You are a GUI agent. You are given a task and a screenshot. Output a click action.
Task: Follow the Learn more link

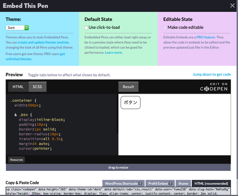113,52
